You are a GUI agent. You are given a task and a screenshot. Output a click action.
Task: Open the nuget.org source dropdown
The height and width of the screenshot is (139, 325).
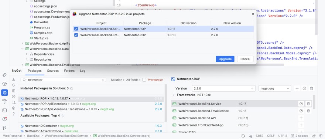[275, 88]
